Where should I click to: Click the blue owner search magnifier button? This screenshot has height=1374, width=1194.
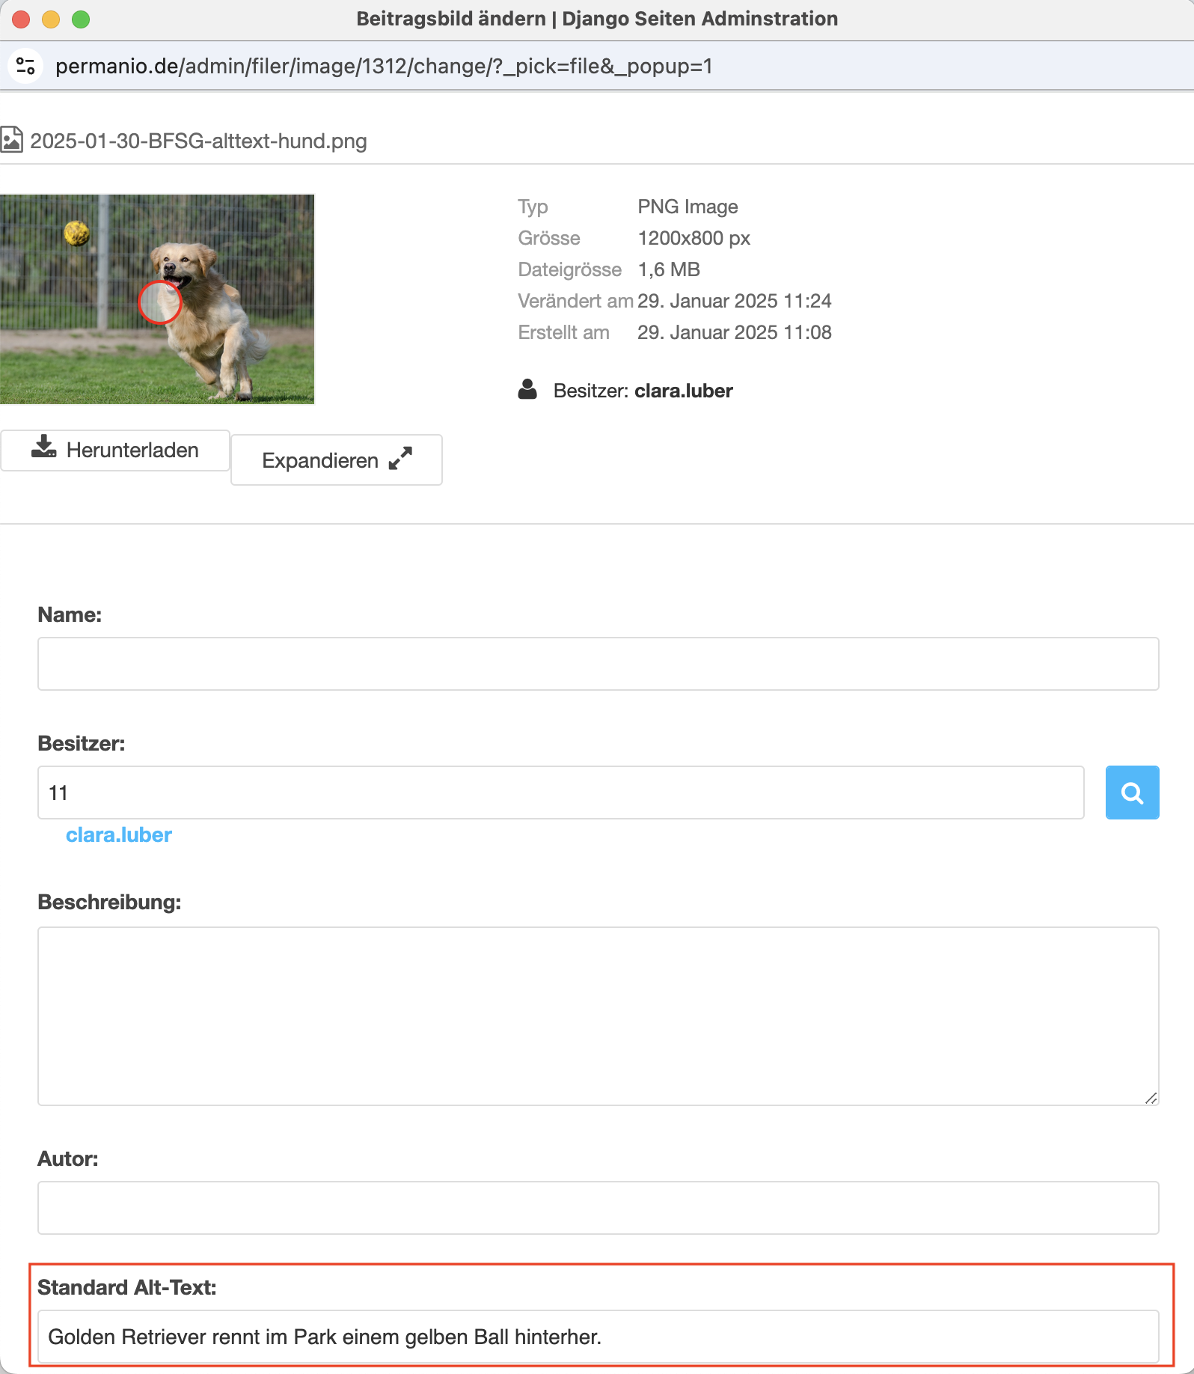1132,793
